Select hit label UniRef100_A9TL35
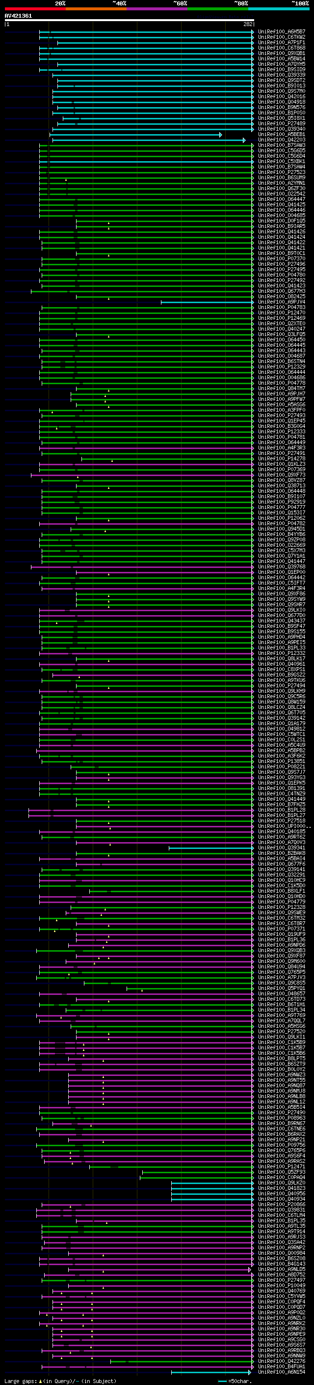Screen dimensions: 314x1385 pos(282,1226)
